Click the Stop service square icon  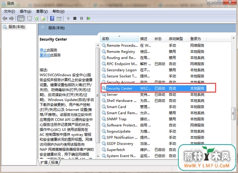click(75, 19)
